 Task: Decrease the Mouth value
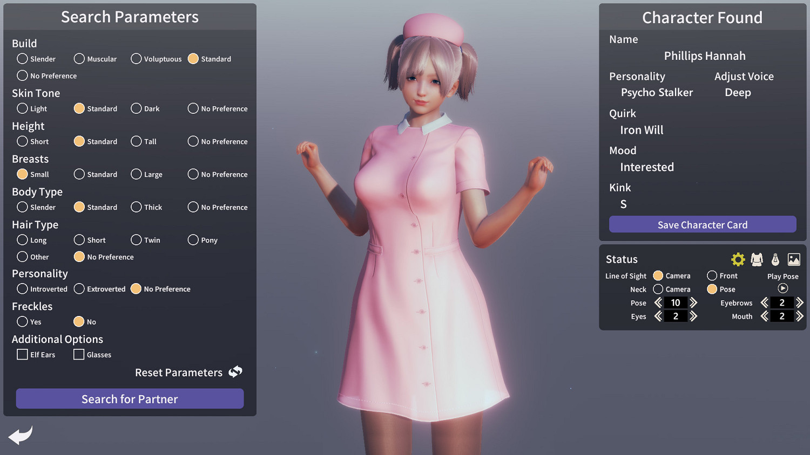(764, 316)
